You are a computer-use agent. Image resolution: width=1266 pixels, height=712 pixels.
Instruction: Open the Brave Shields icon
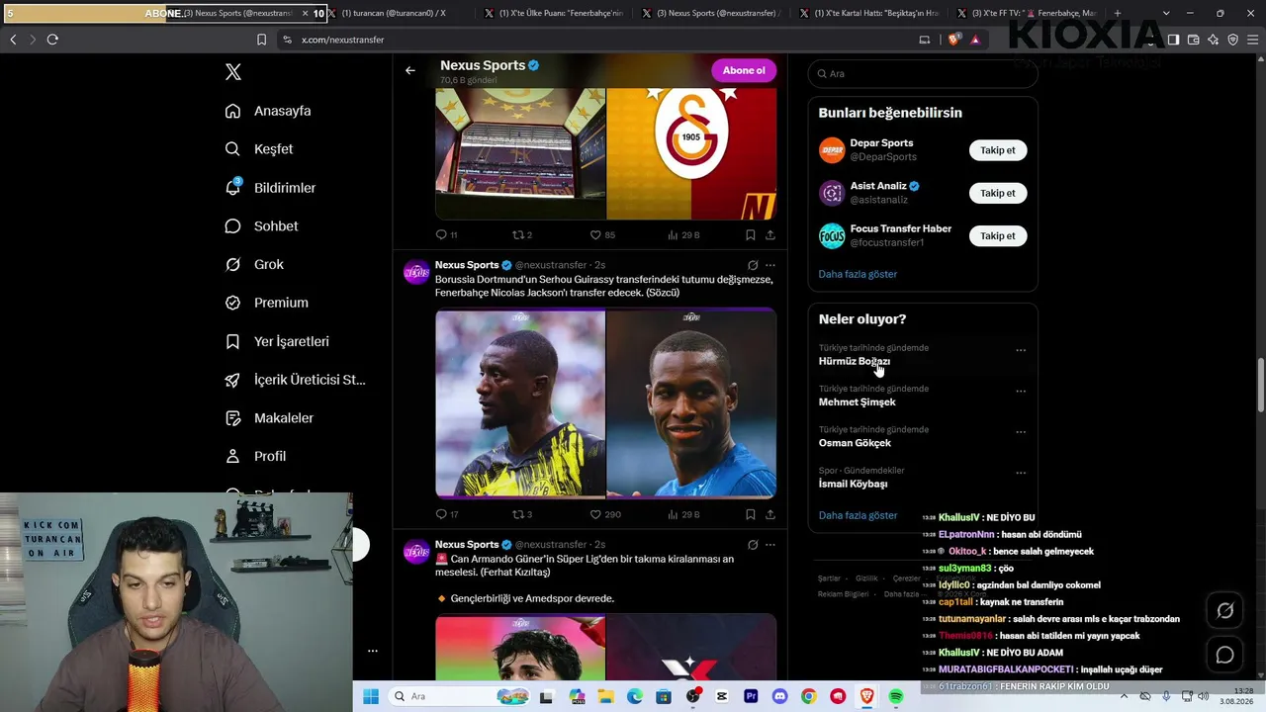tap(953, 40)
